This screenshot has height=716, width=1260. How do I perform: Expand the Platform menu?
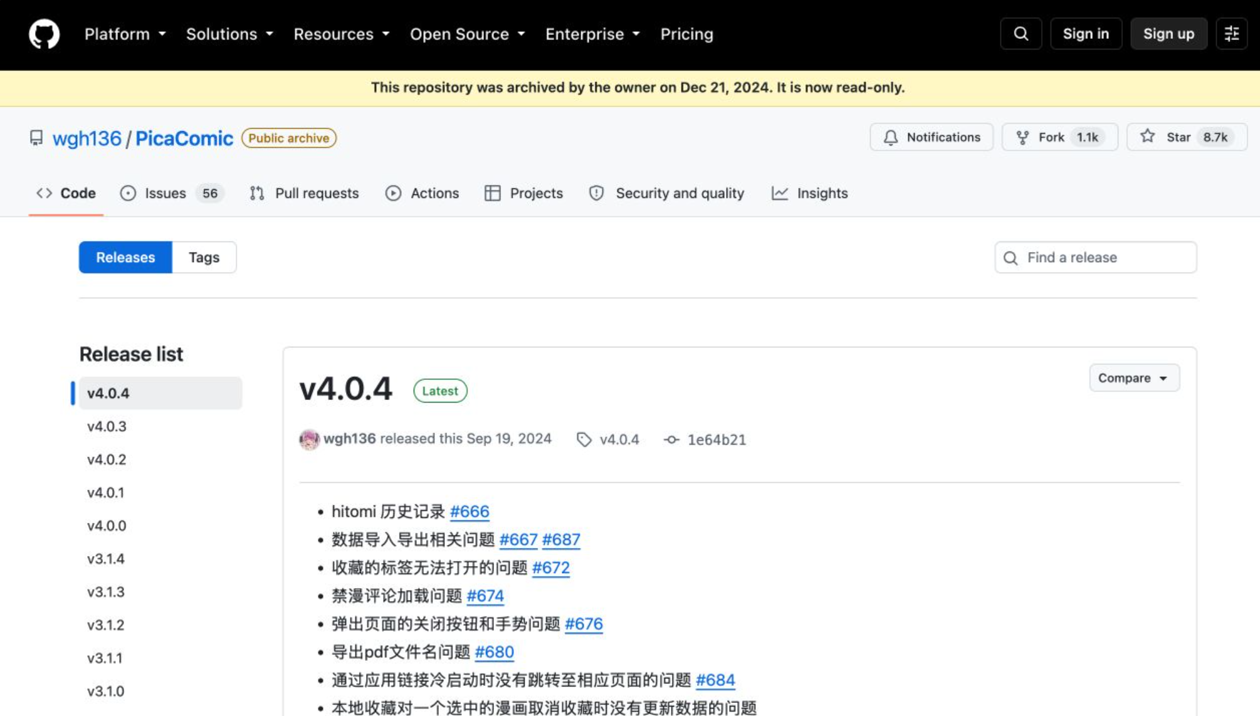[x=125, y=34]
